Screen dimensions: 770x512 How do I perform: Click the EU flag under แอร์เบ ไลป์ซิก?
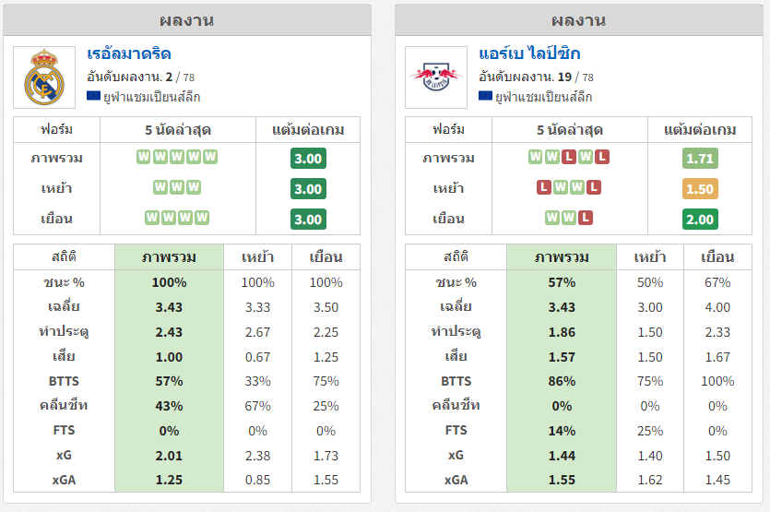[x=485, y=96]
